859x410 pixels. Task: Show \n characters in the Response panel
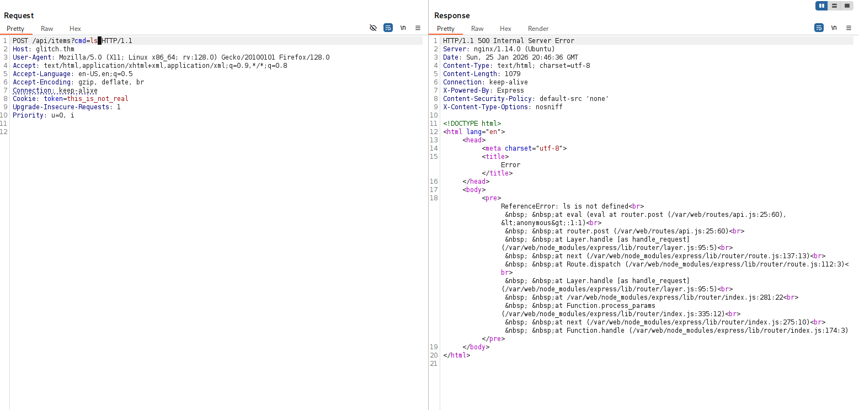(x=834, y=28)
